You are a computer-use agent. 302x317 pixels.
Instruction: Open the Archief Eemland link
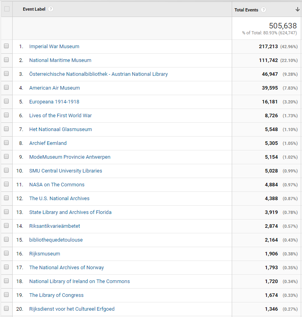(x=48, y=143)
